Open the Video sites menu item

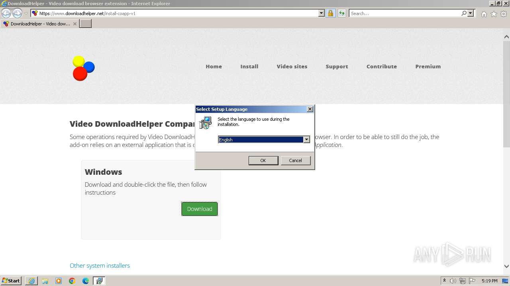click(x=292, y=66)
